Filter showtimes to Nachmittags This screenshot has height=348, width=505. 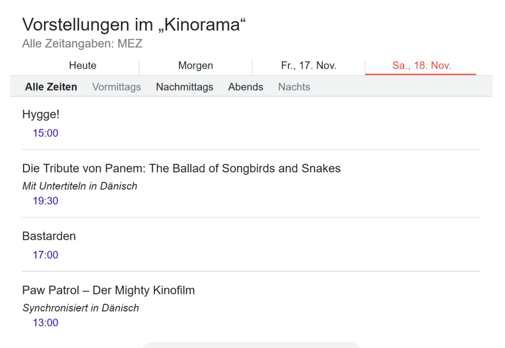point(184,87)
